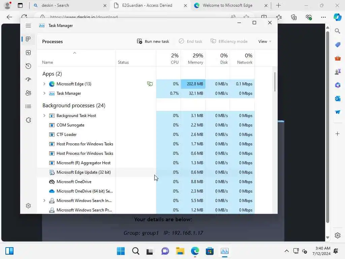Select the Processes page icon in sidebar
This screenshot has width=345, height=259.
pos(28,39)
